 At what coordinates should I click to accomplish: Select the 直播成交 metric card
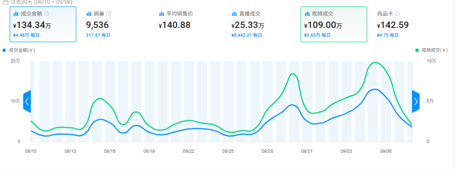pyautogui.click(x=261, y=24)
